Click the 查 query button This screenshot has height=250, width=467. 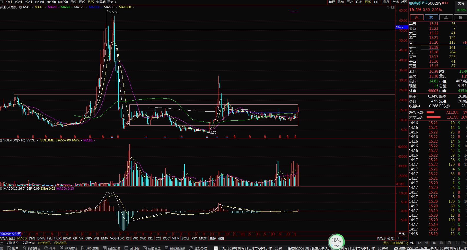[x=446, y=17]
